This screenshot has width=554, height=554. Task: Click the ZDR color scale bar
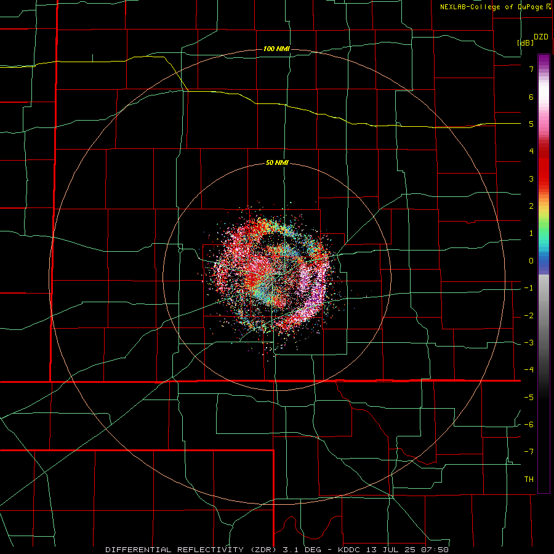point(544,273)
